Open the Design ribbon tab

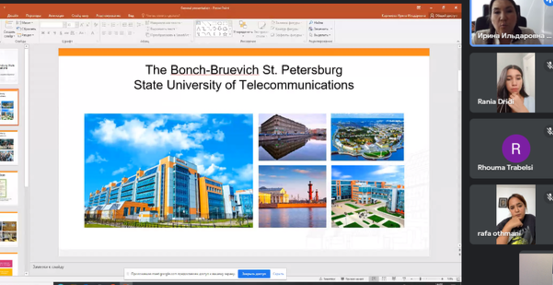[12, 16]
